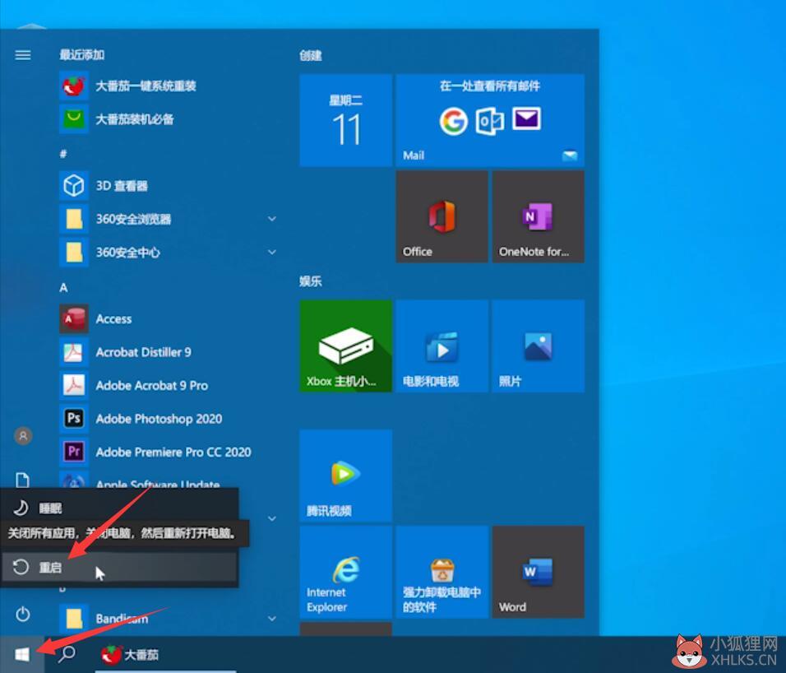The width and height of the screenshot is (786, 673).
Task: Launch the 腾讯视频 tile
Action: (346, 476)
